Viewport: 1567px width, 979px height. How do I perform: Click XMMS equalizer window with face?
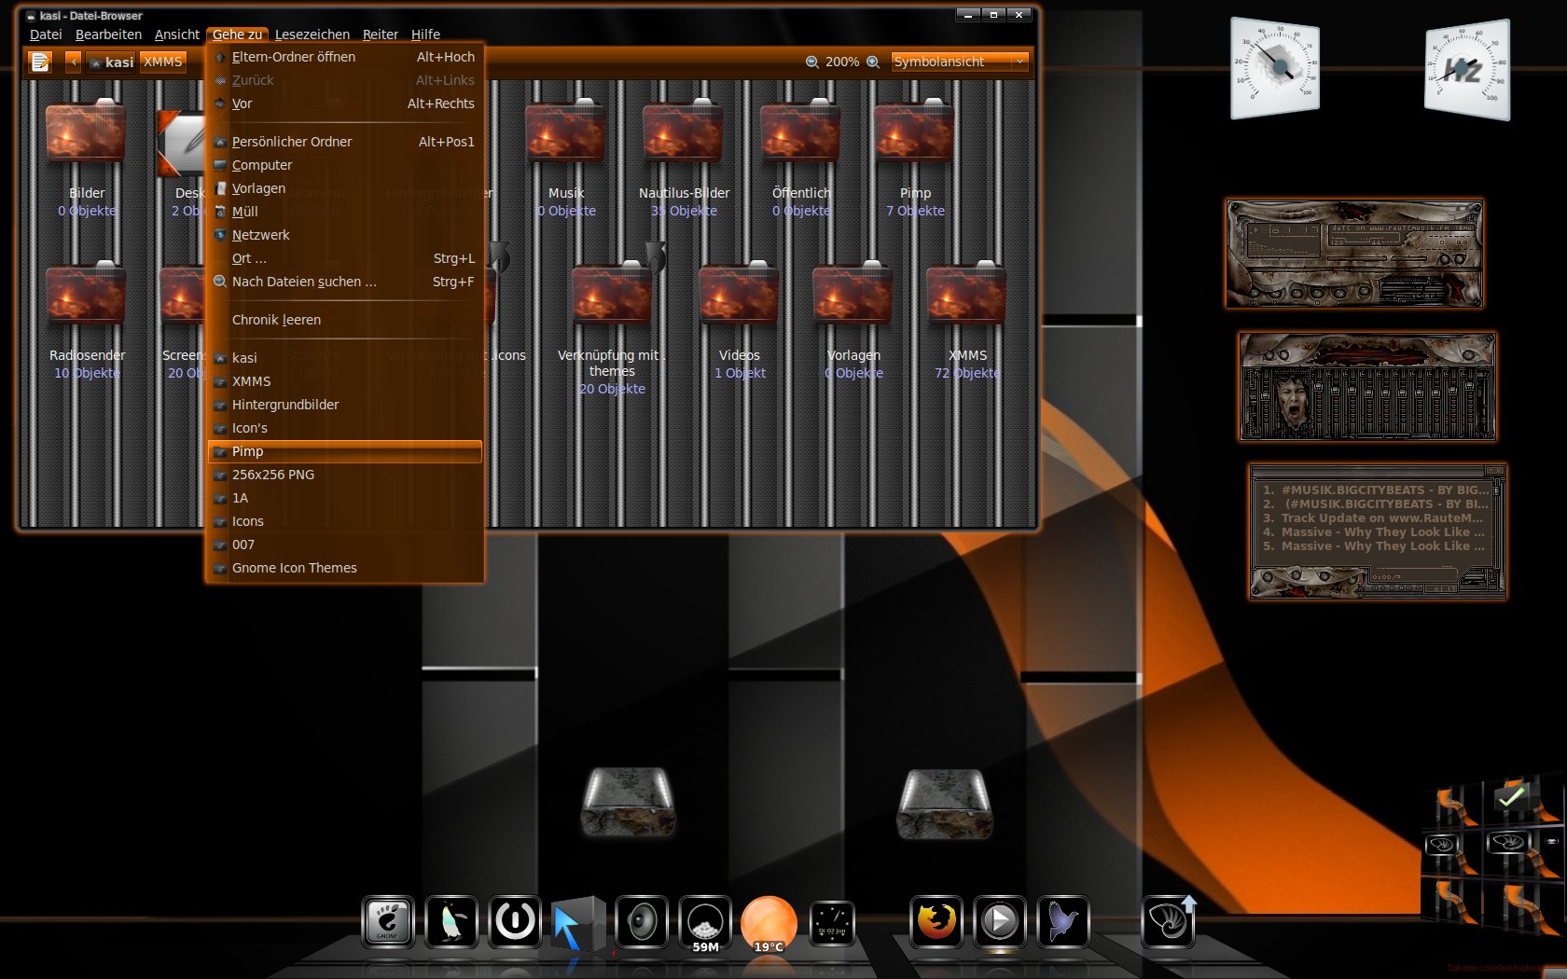pyautogui.click(x=1367, y=386)
